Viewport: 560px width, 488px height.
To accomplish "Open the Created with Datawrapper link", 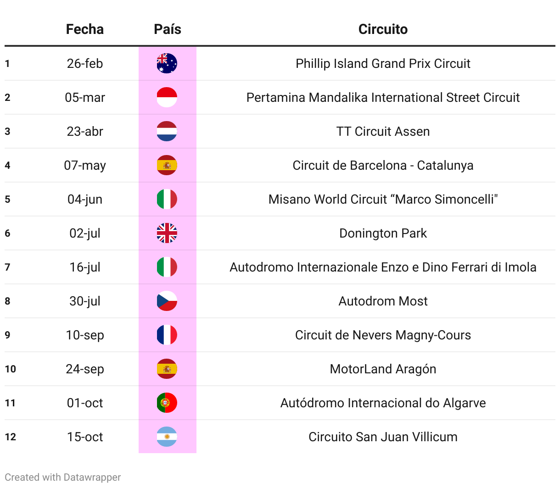I will [63, 477].
